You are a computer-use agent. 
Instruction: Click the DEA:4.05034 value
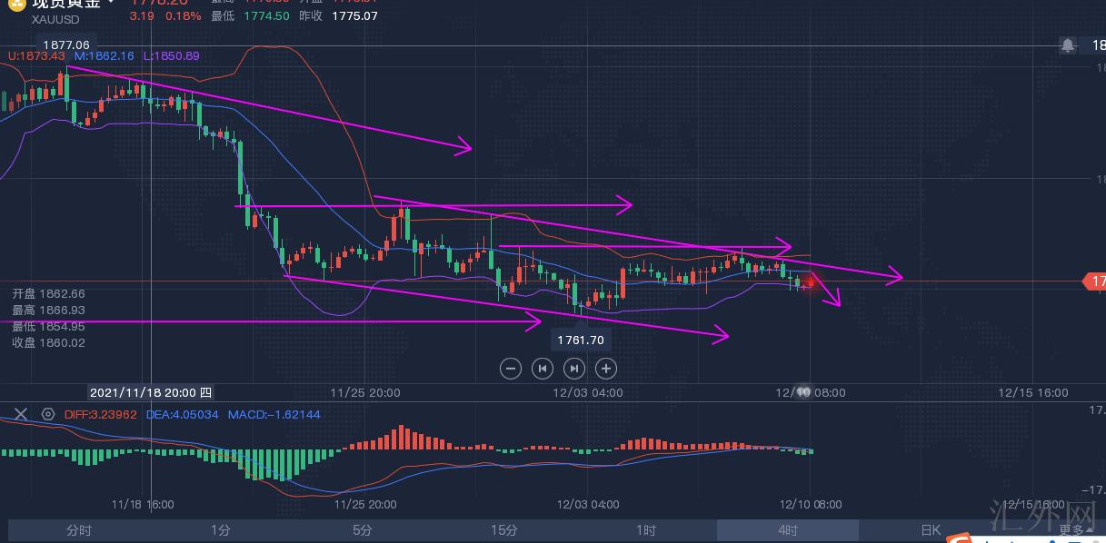point(183,414)
